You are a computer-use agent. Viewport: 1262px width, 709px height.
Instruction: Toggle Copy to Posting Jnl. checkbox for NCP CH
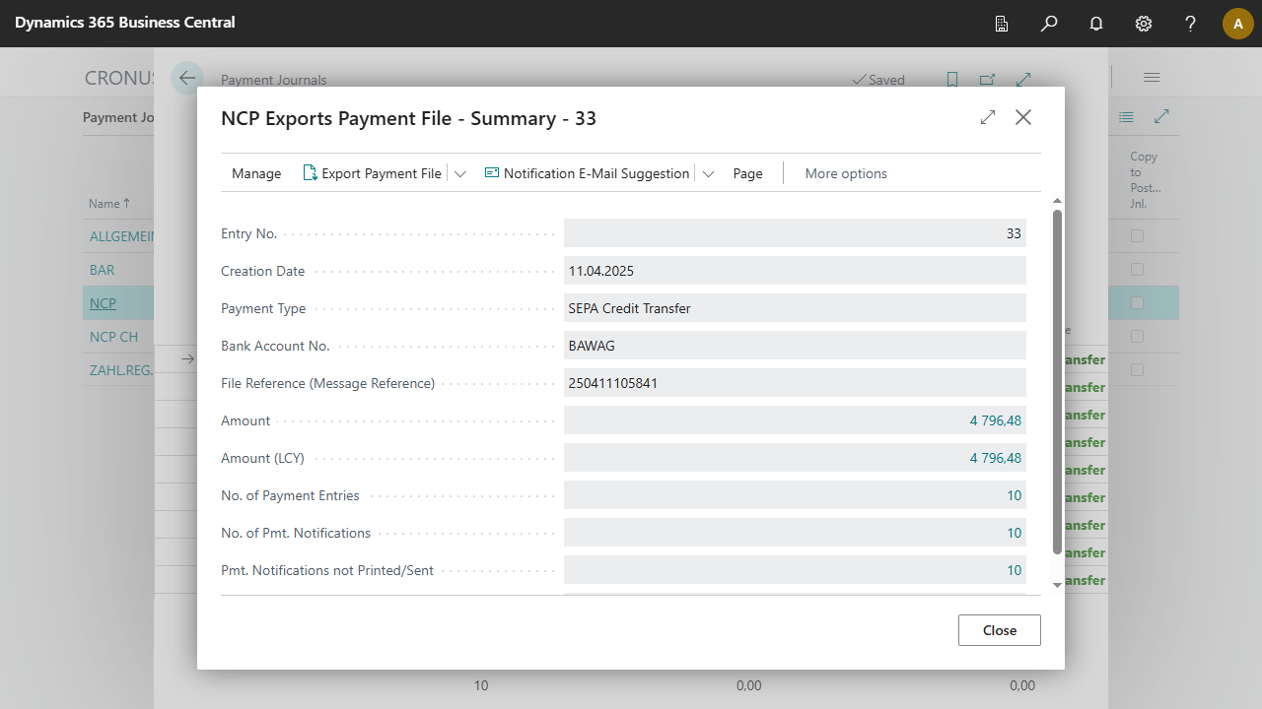[1137, 337]
